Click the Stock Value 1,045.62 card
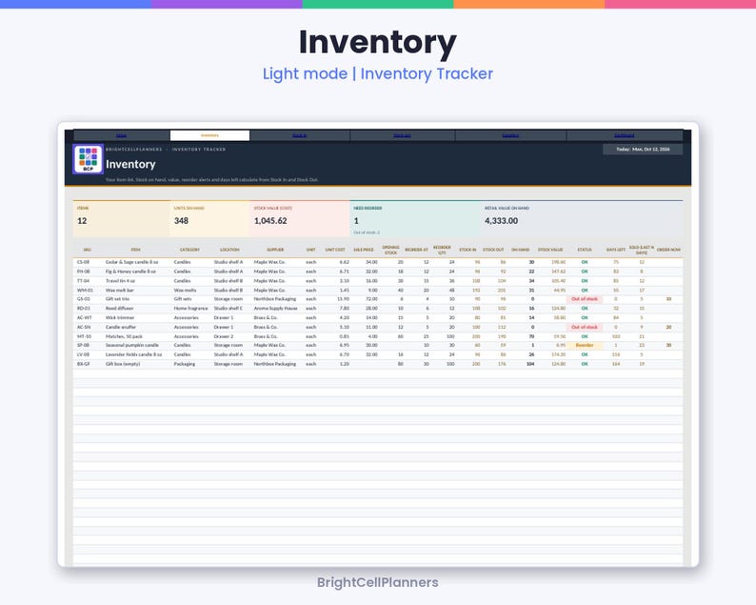 coord(299,218)
